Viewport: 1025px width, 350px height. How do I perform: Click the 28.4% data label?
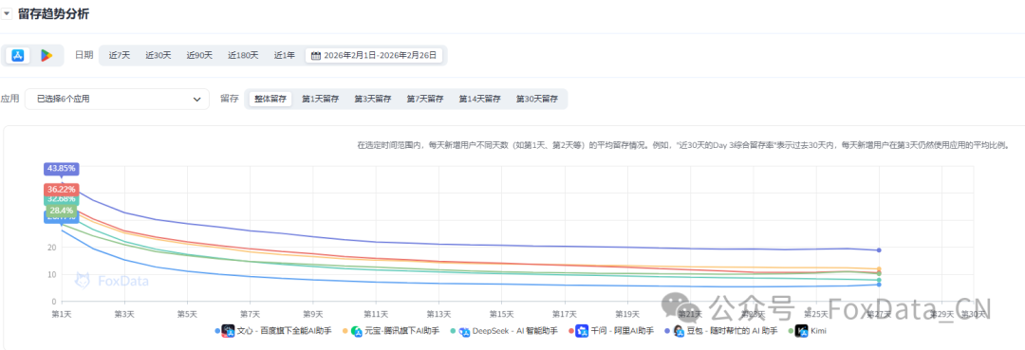click(62, 211)
